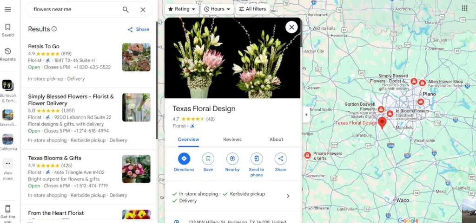Switch to the About tab
Image resolution: width=476 pixels, height=223 pixels.
point(276,140)
